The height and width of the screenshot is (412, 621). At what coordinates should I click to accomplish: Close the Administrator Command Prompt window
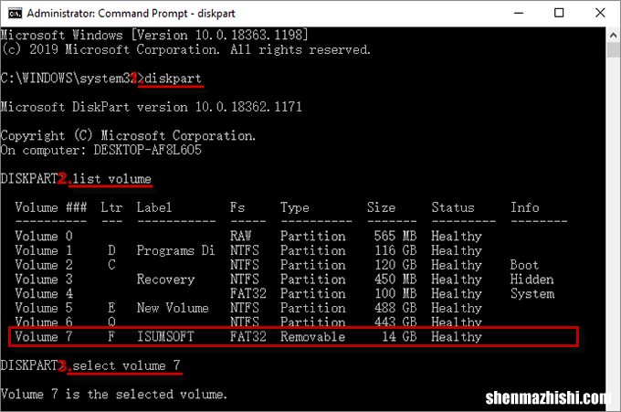tap(600, 13)
